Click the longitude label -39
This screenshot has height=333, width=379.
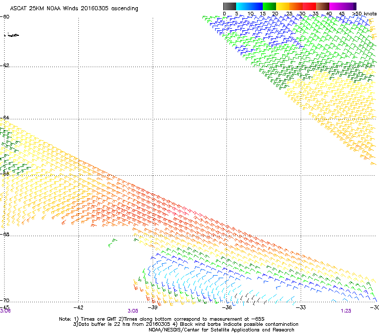(153, 307)
